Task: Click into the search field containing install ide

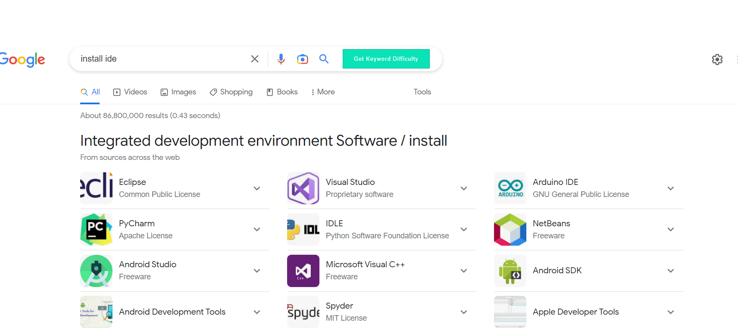Action: [162, 59]
